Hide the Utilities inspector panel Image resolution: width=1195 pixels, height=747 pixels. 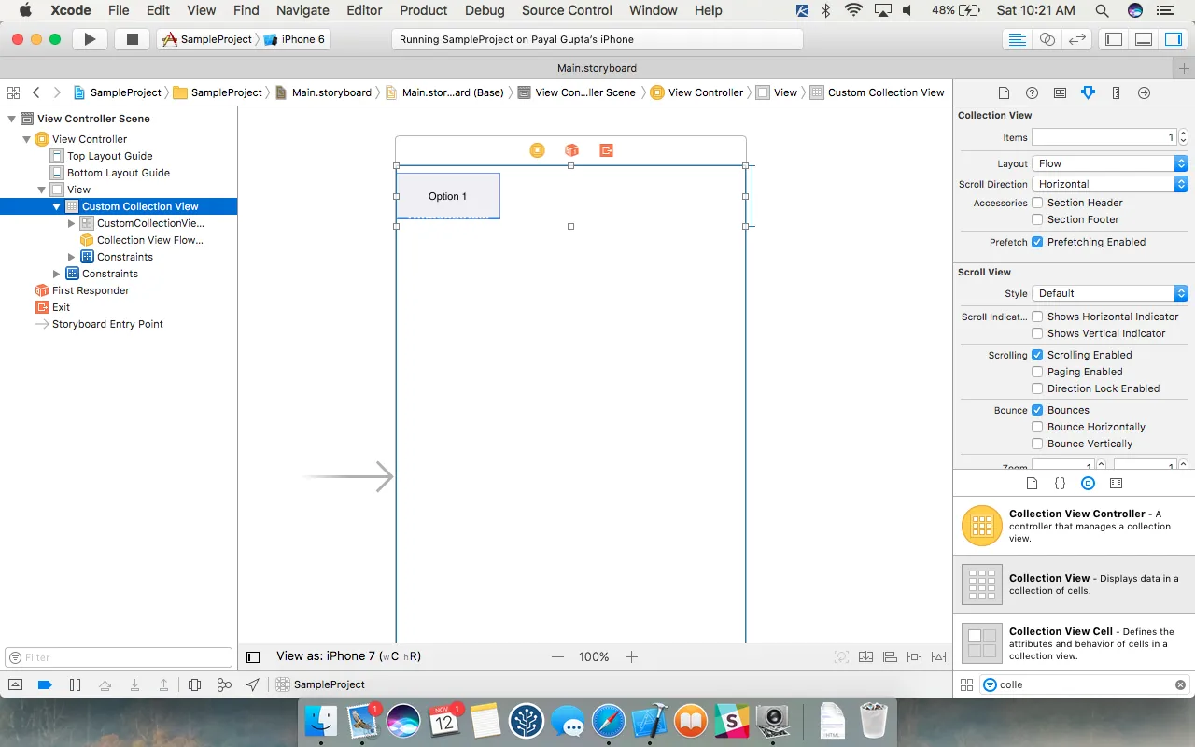pyautogui.click(x=1173, y=39)
